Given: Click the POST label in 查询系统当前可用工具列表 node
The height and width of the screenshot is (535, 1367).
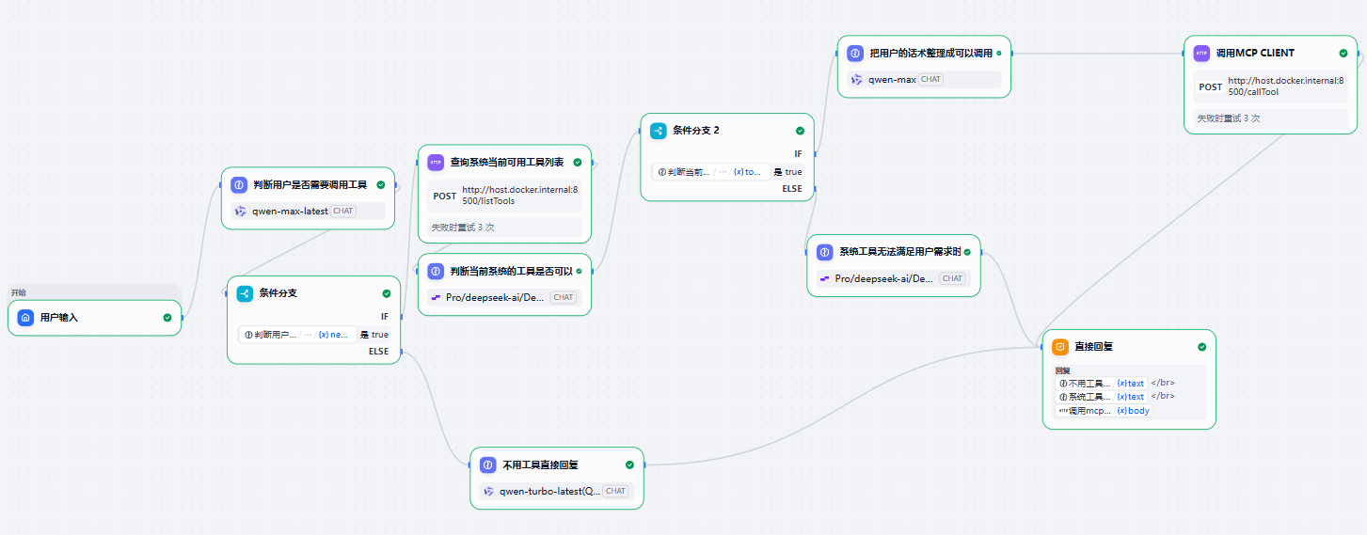Looking at the screenshot, I should tap(445, 197).
